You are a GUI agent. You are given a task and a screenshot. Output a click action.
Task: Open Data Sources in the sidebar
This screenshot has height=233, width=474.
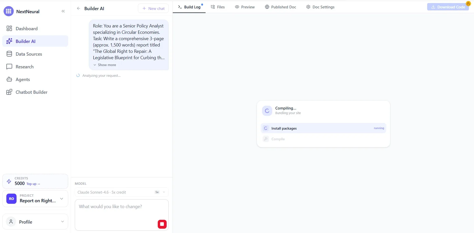coord(35,54)
